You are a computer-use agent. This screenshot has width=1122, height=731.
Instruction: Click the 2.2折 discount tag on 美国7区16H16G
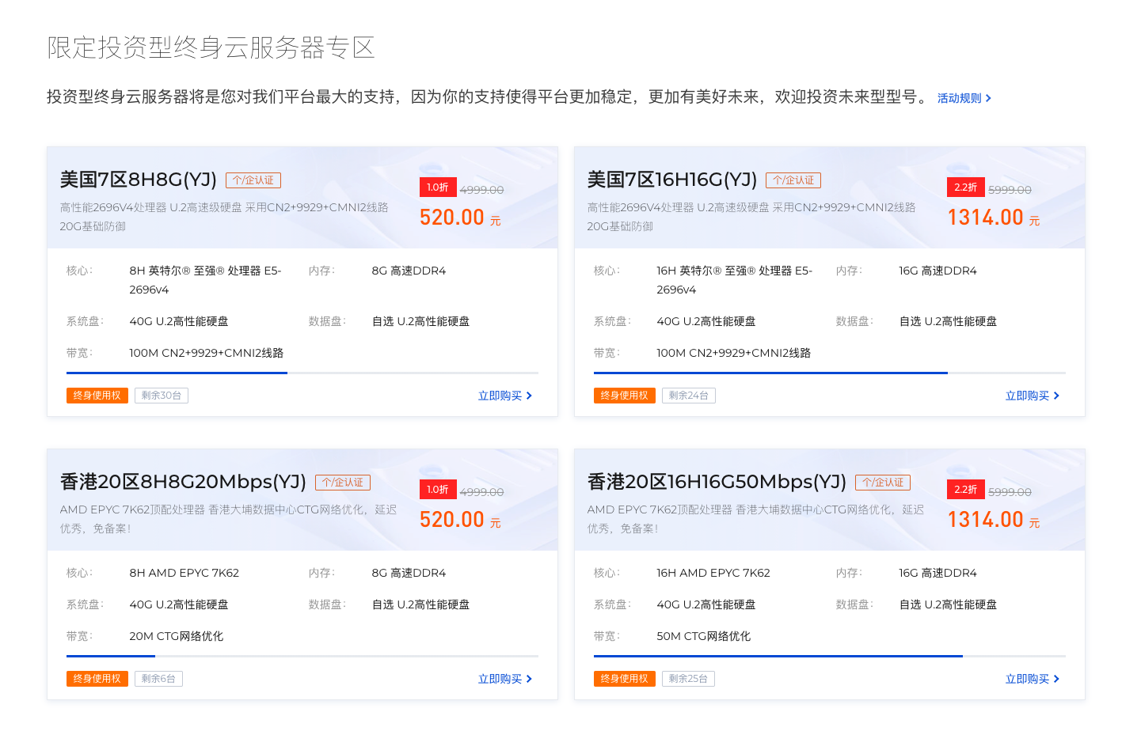pos(965,187)
